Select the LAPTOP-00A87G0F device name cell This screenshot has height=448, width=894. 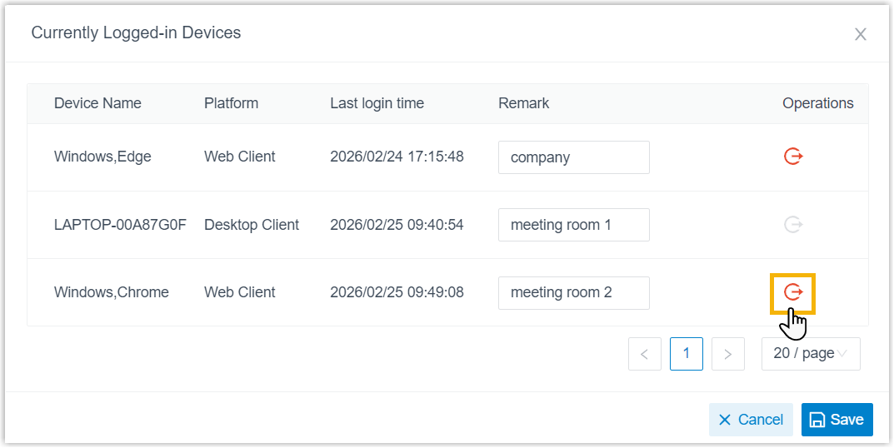point(120,225)
